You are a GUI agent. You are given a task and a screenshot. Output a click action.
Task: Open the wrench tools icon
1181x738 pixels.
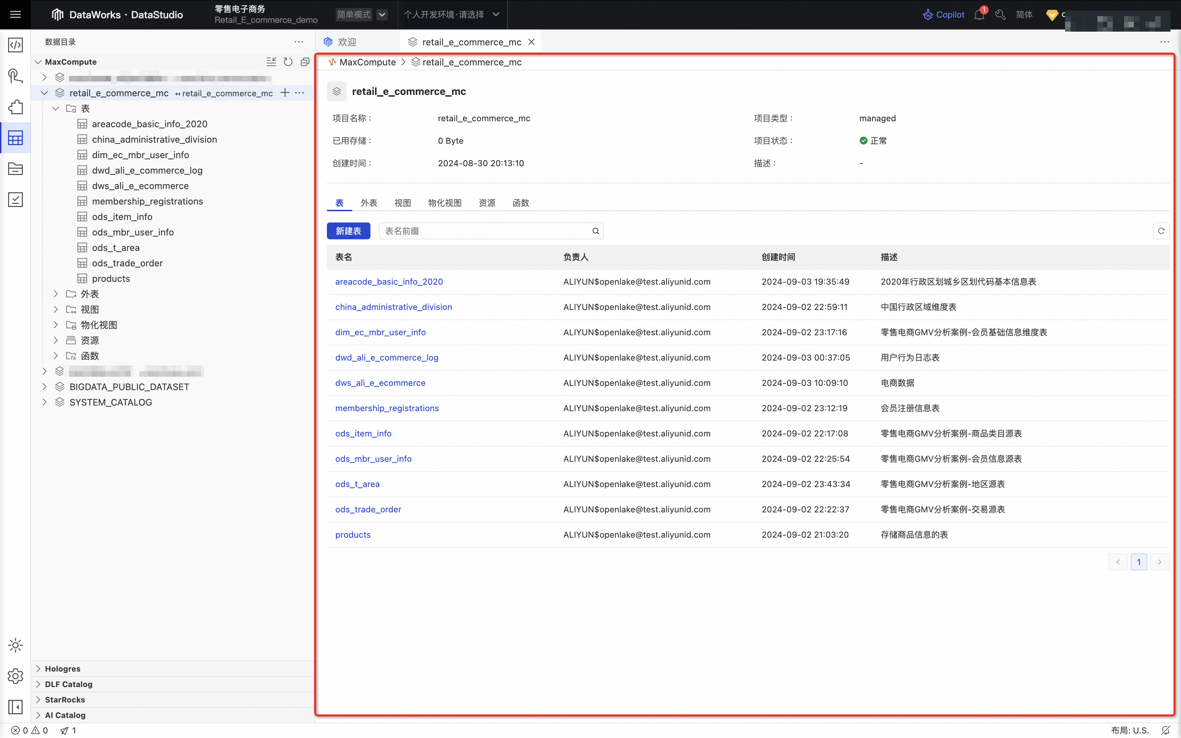(1000, 15)
